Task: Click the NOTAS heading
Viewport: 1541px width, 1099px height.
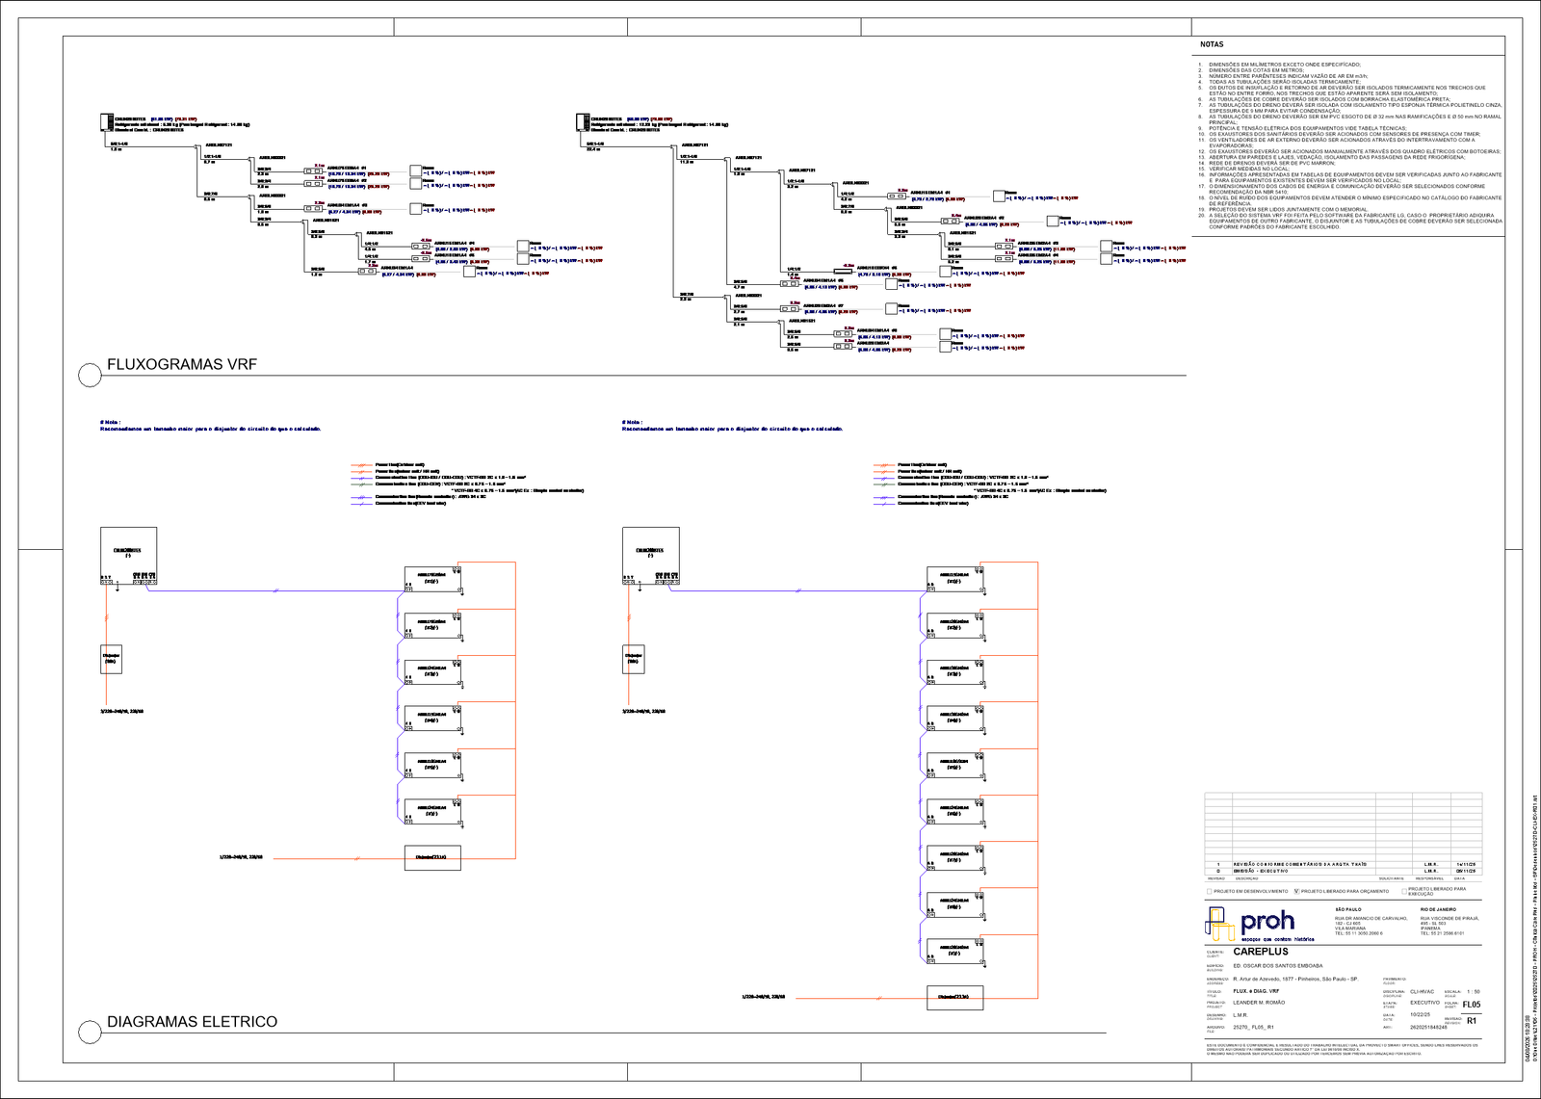Action: coord(1212,44)
